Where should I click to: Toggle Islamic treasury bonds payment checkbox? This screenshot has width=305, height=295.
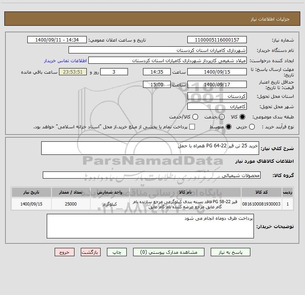[x=192, y=127]
